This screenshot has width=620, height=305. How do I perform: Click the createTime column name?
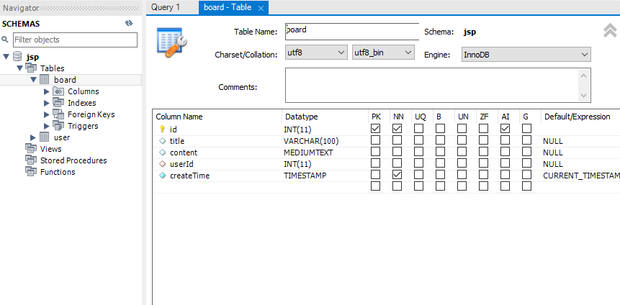click(x=190, y=176)
